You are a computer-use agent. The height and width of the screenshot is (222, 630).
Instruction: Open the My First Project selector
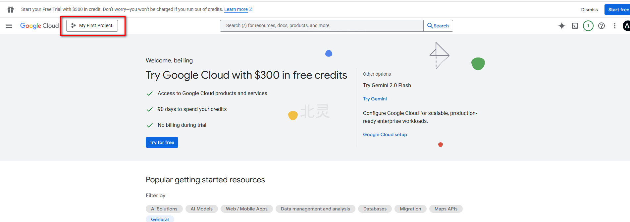[92, 25]
